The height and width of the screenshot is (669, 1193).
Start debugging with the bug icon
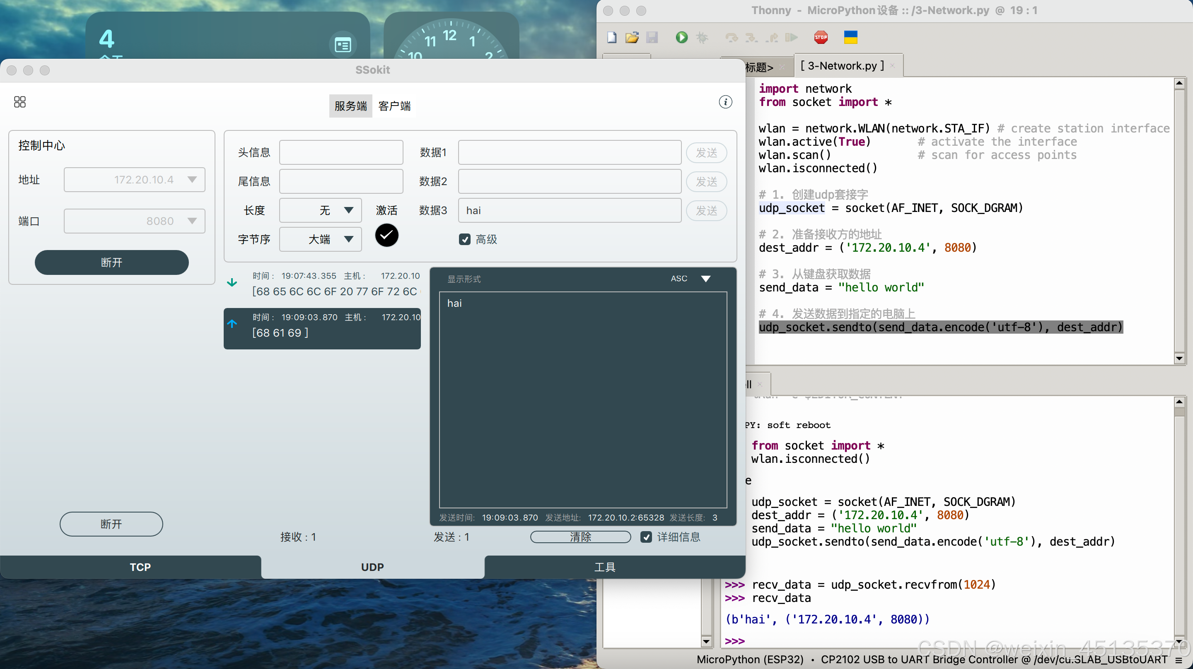[x=703, y=38]
